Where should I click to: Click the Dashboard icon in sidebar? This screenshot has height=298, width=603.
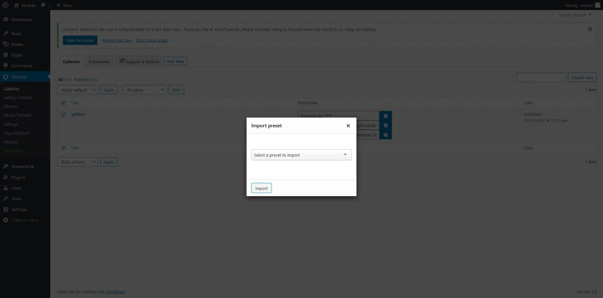(5, 19)
